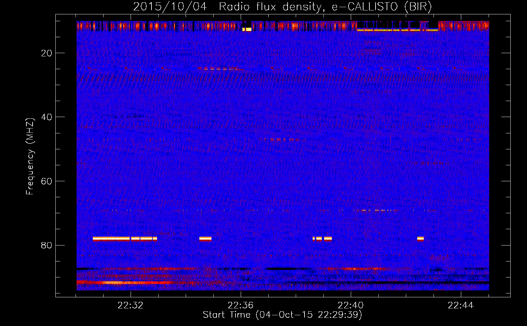Click the 22:44 time tick label
This screenshot has height=326, width=527.
click(461, 305)
